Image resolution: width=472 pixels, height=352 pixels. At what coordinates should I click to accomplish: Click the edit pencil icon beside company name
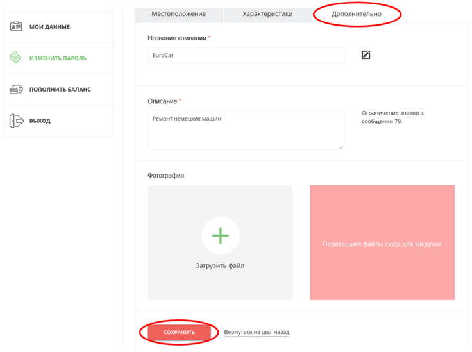coord(366,55)
